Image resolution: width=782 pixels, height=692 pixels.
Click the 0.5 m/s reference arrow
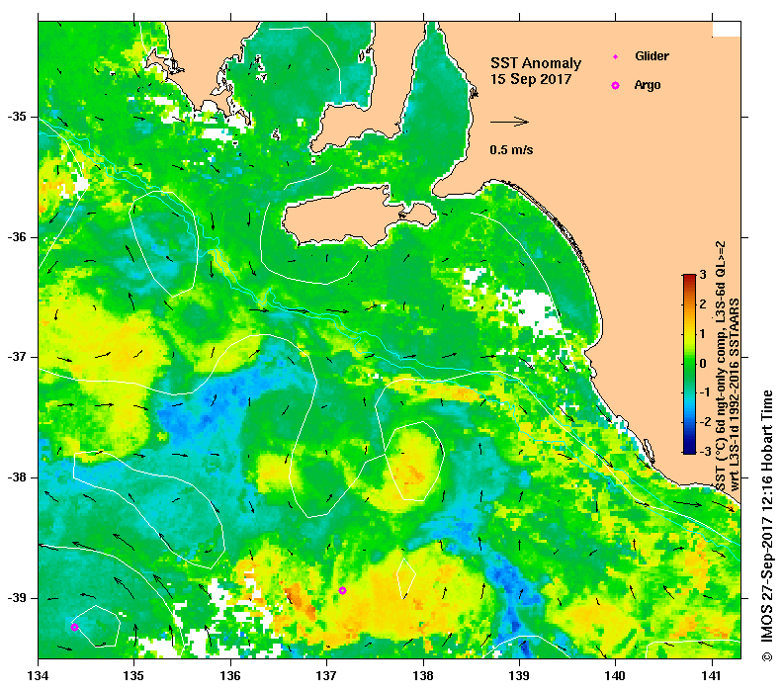(x=509, y=122)
